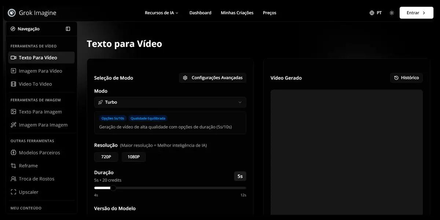The image size is (440, 220).
Task: Expand the Recursos de IA menu
Action: [x=161, y=12]
